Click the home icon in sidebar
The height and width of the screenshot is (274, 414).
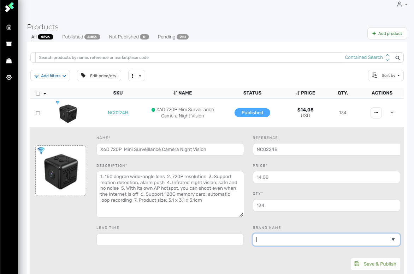pos(9,27)
